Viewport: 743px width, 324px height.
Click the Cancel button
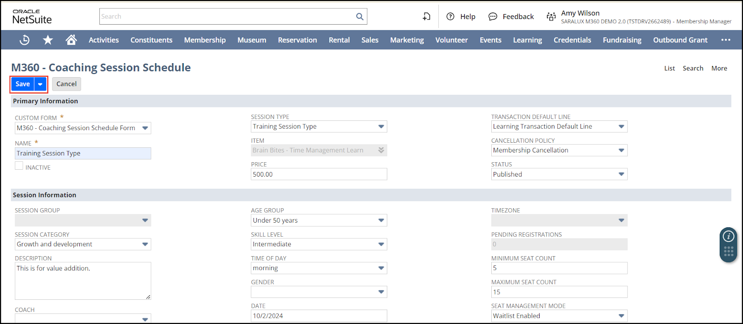click(66, 84)
